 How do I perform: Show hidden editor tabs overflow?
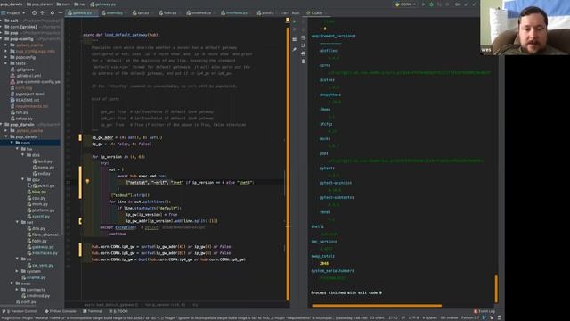[285, 12]
